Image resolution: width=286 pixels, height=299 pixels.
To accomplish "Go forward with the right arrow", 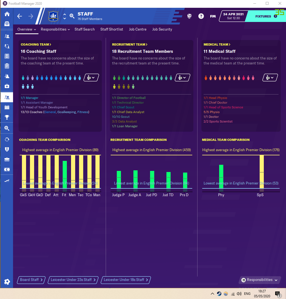I will tap(31, 16).
